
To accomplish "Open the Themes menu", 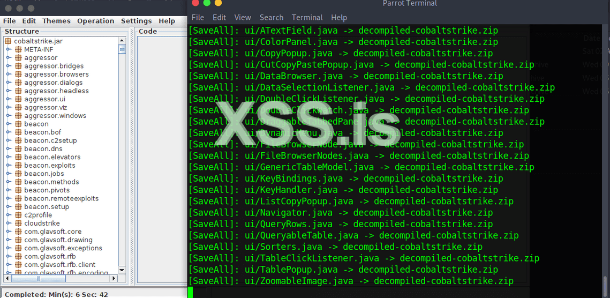I will click(x=56, y=21).
